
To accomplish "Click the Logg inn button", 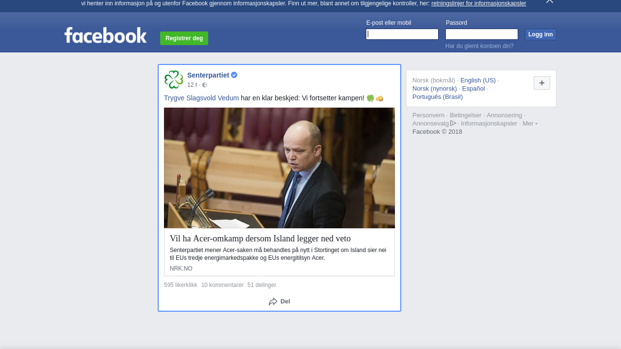I will pyautogui.click(x=540, y=34).
